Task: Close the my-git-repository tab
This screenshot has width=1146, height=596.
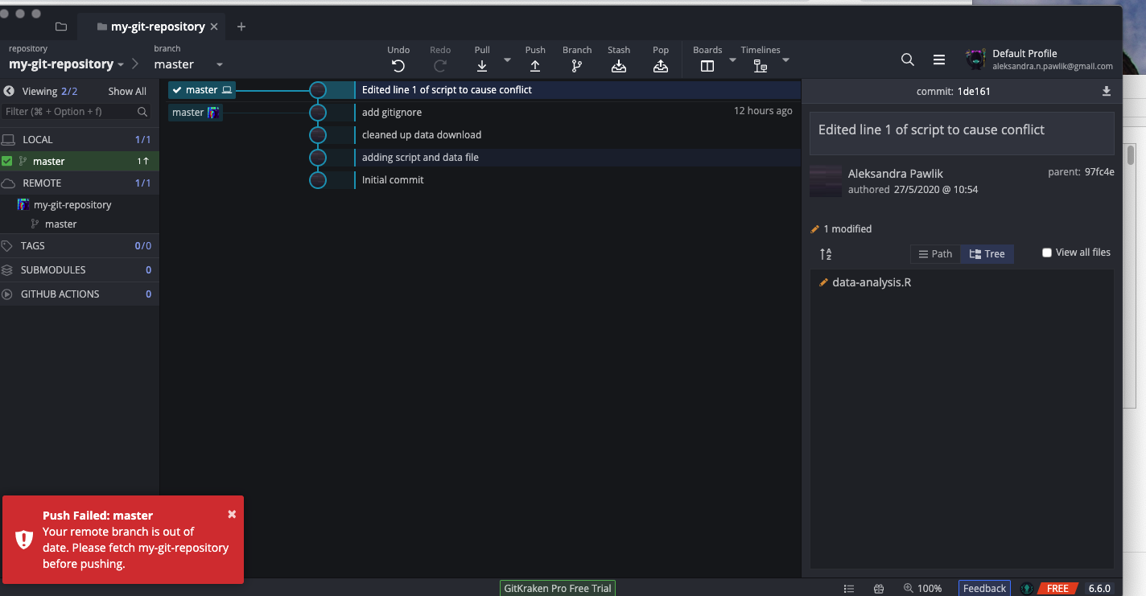Action: coord(214,27)
